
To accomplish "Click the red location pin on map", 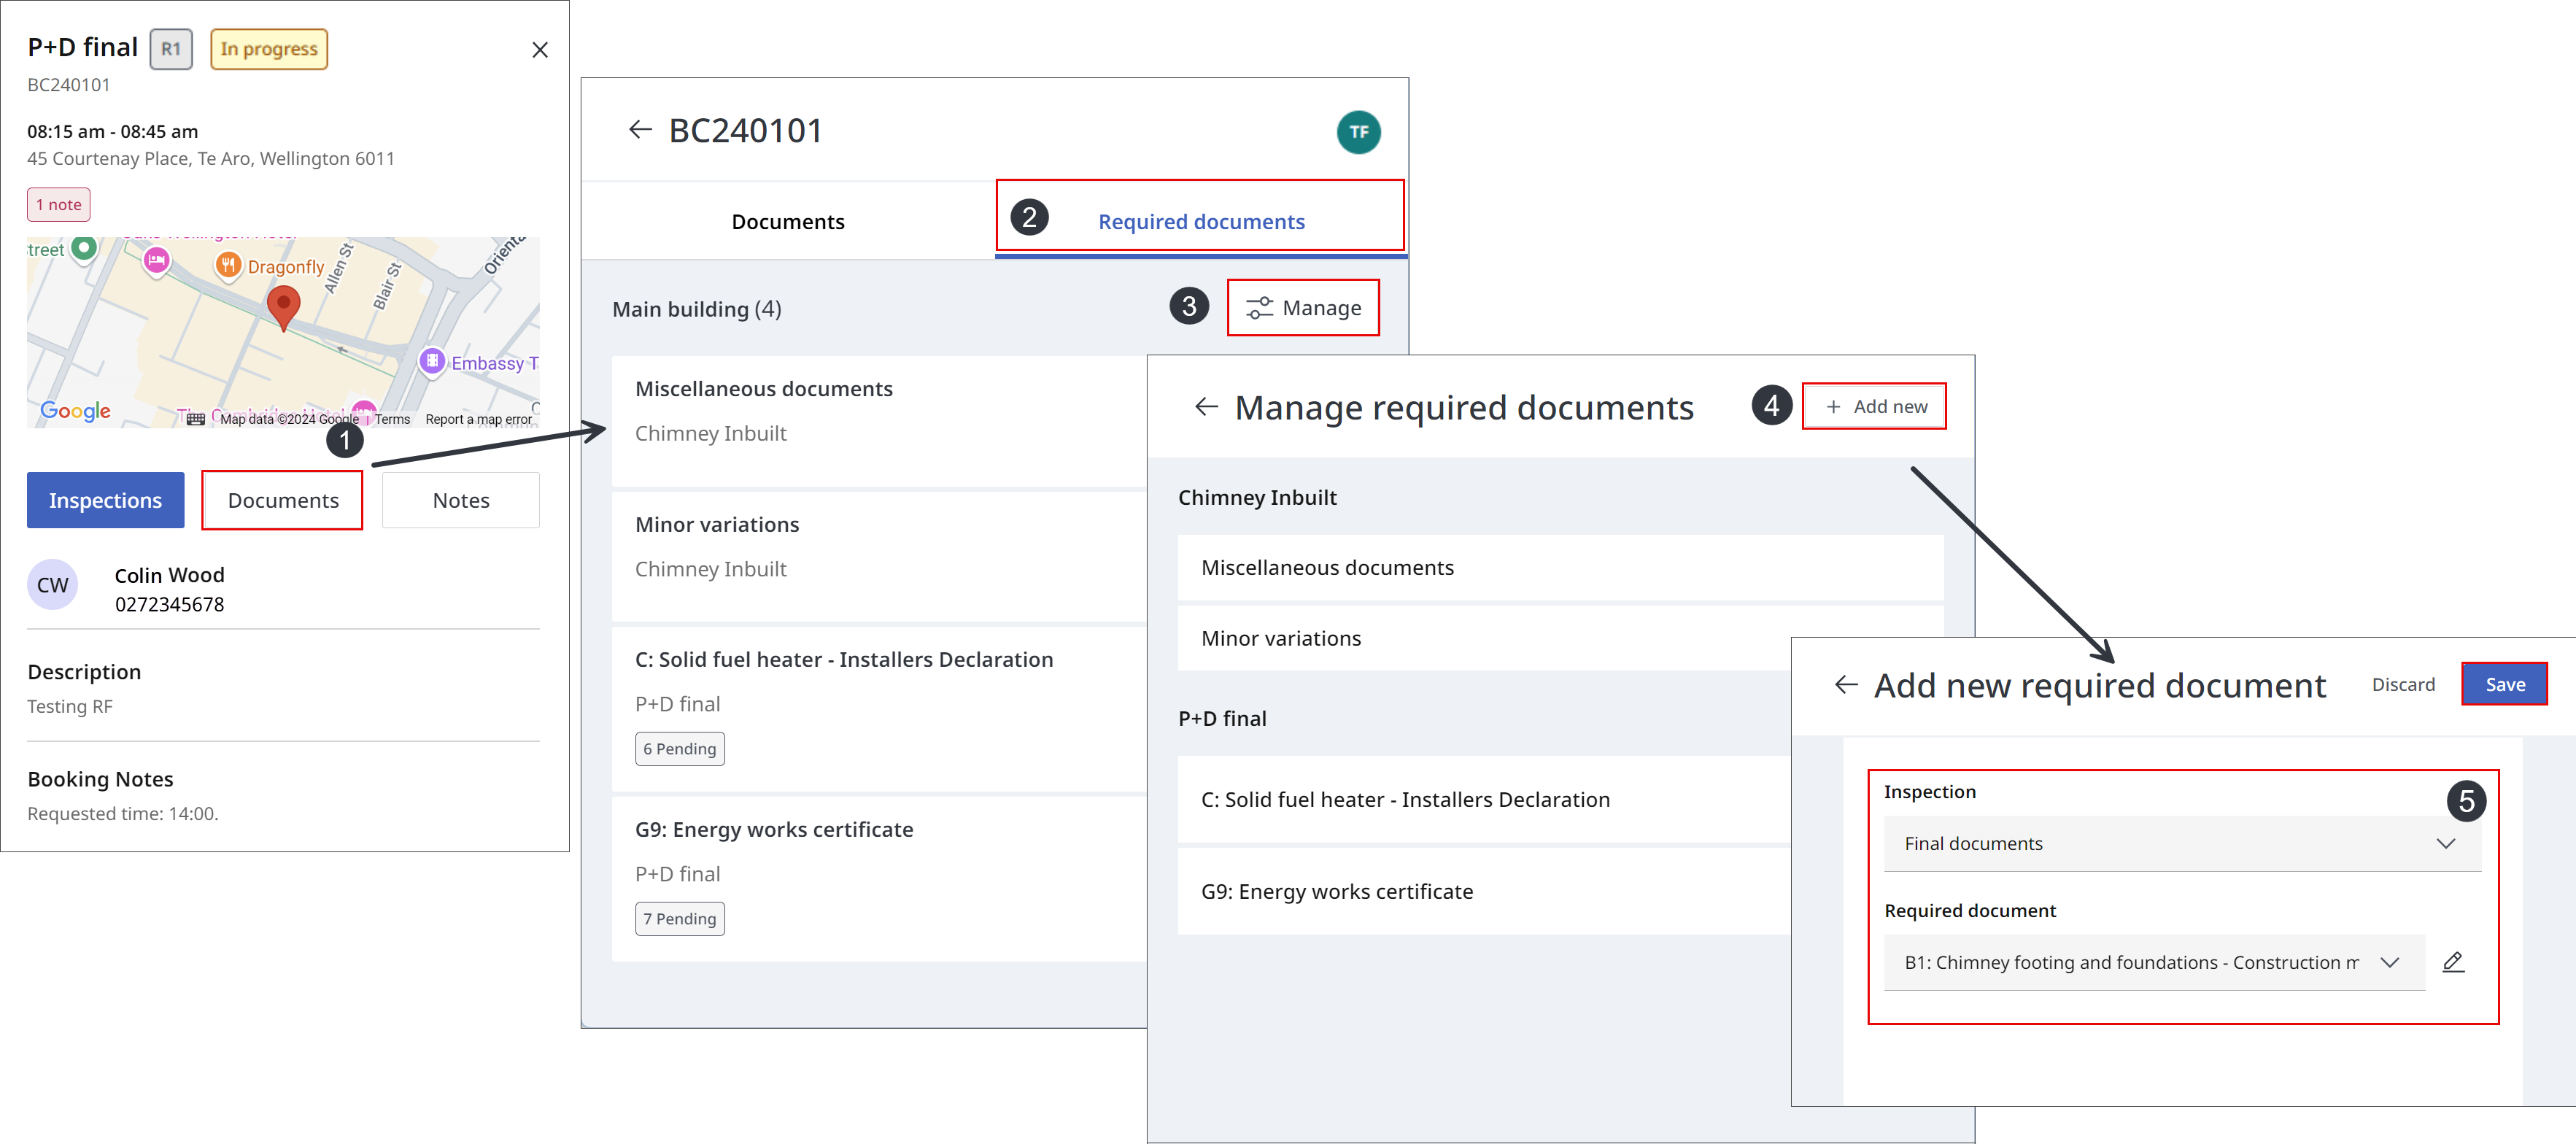I will click(284, 307).
